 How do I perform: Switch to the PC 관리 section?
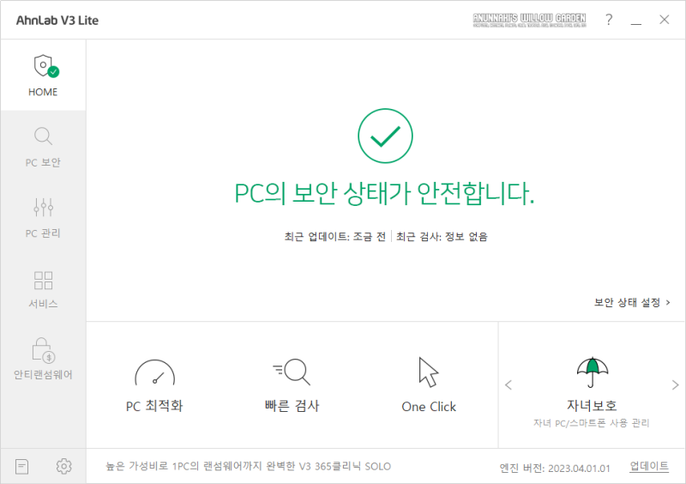coord(43,218)
